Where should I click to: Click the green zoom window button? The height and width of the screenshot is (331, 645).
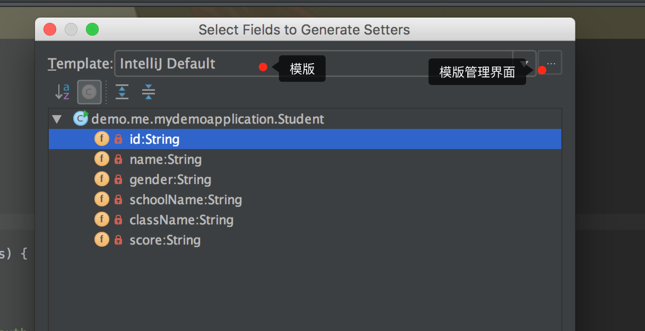click(x=92, y=30)
